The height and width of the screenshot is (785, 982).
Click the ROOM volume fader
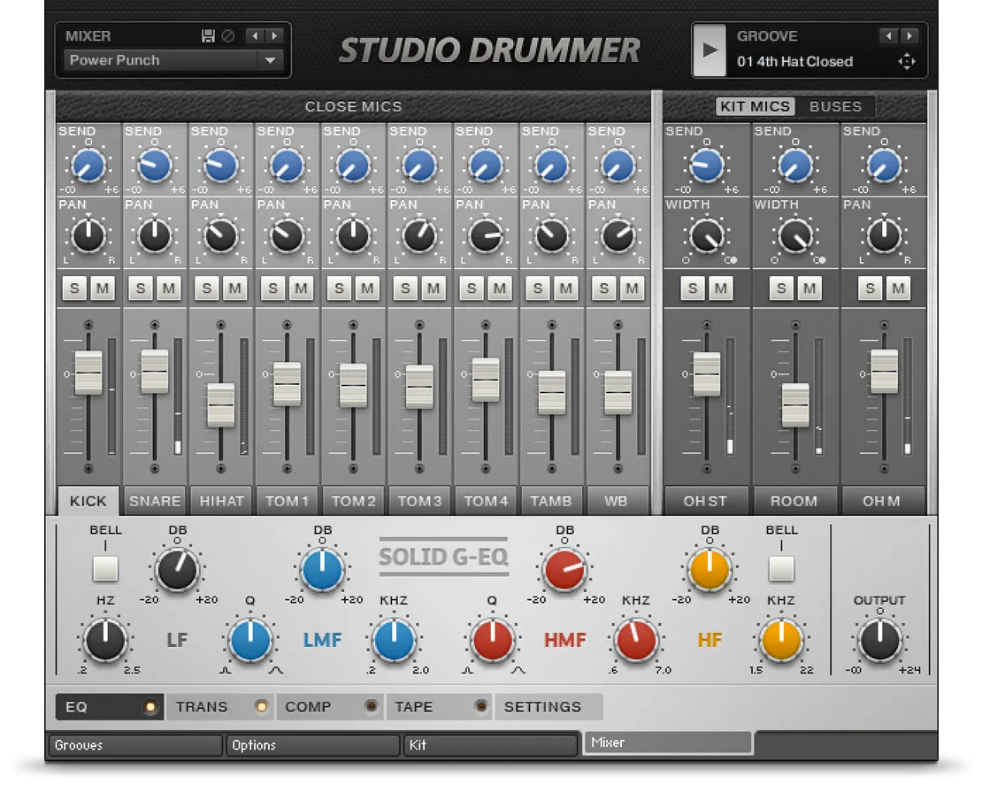tap(795, 405)
